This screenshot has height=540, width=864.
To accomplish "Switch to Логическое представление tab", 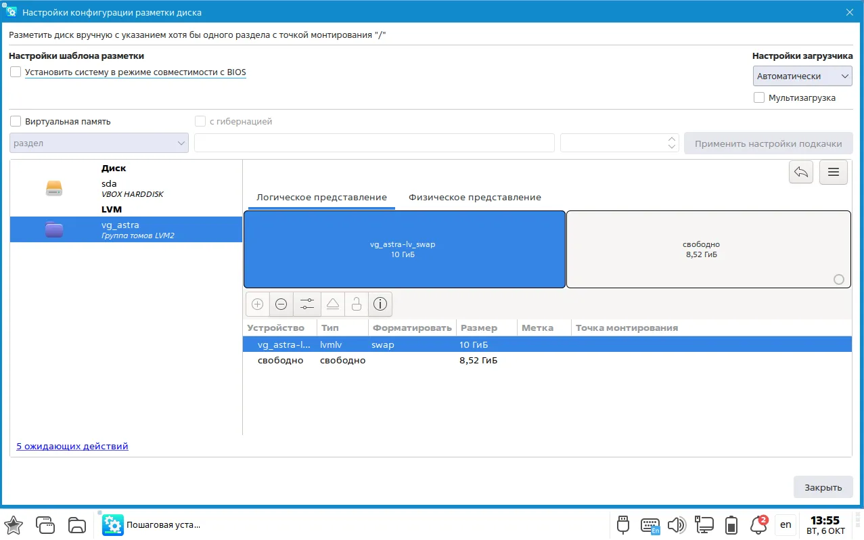I will click(x=321, y=198).
